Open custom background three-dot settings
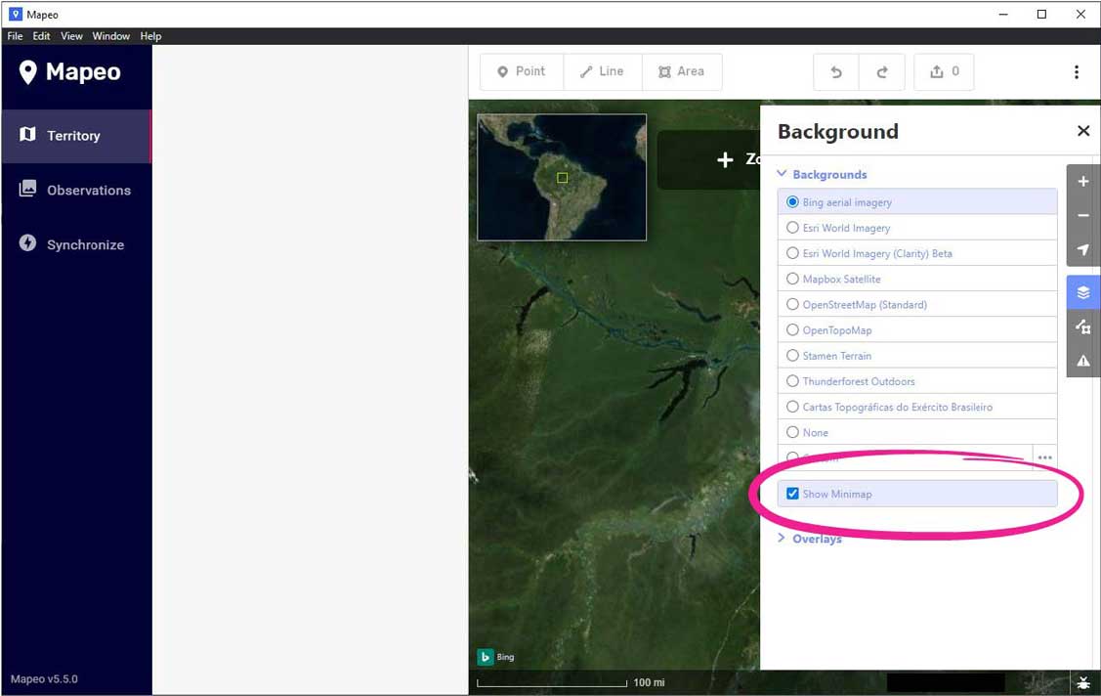This screenshot has height=696, width=1101. point(1045,457)
